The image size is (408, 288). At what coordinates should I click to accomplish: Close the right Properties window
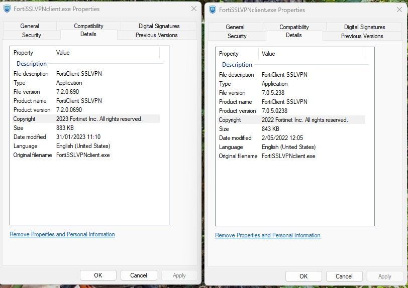[399, 10]
